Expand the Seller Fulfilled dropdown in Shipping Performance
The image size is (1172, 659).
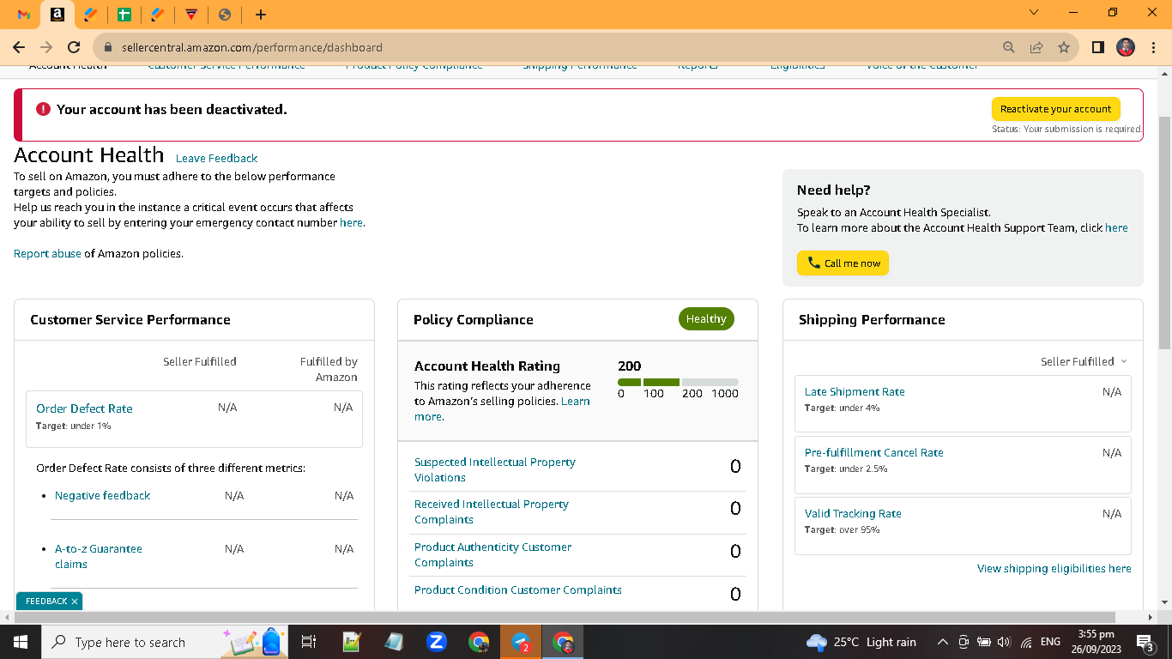(x=1084, y=361)
